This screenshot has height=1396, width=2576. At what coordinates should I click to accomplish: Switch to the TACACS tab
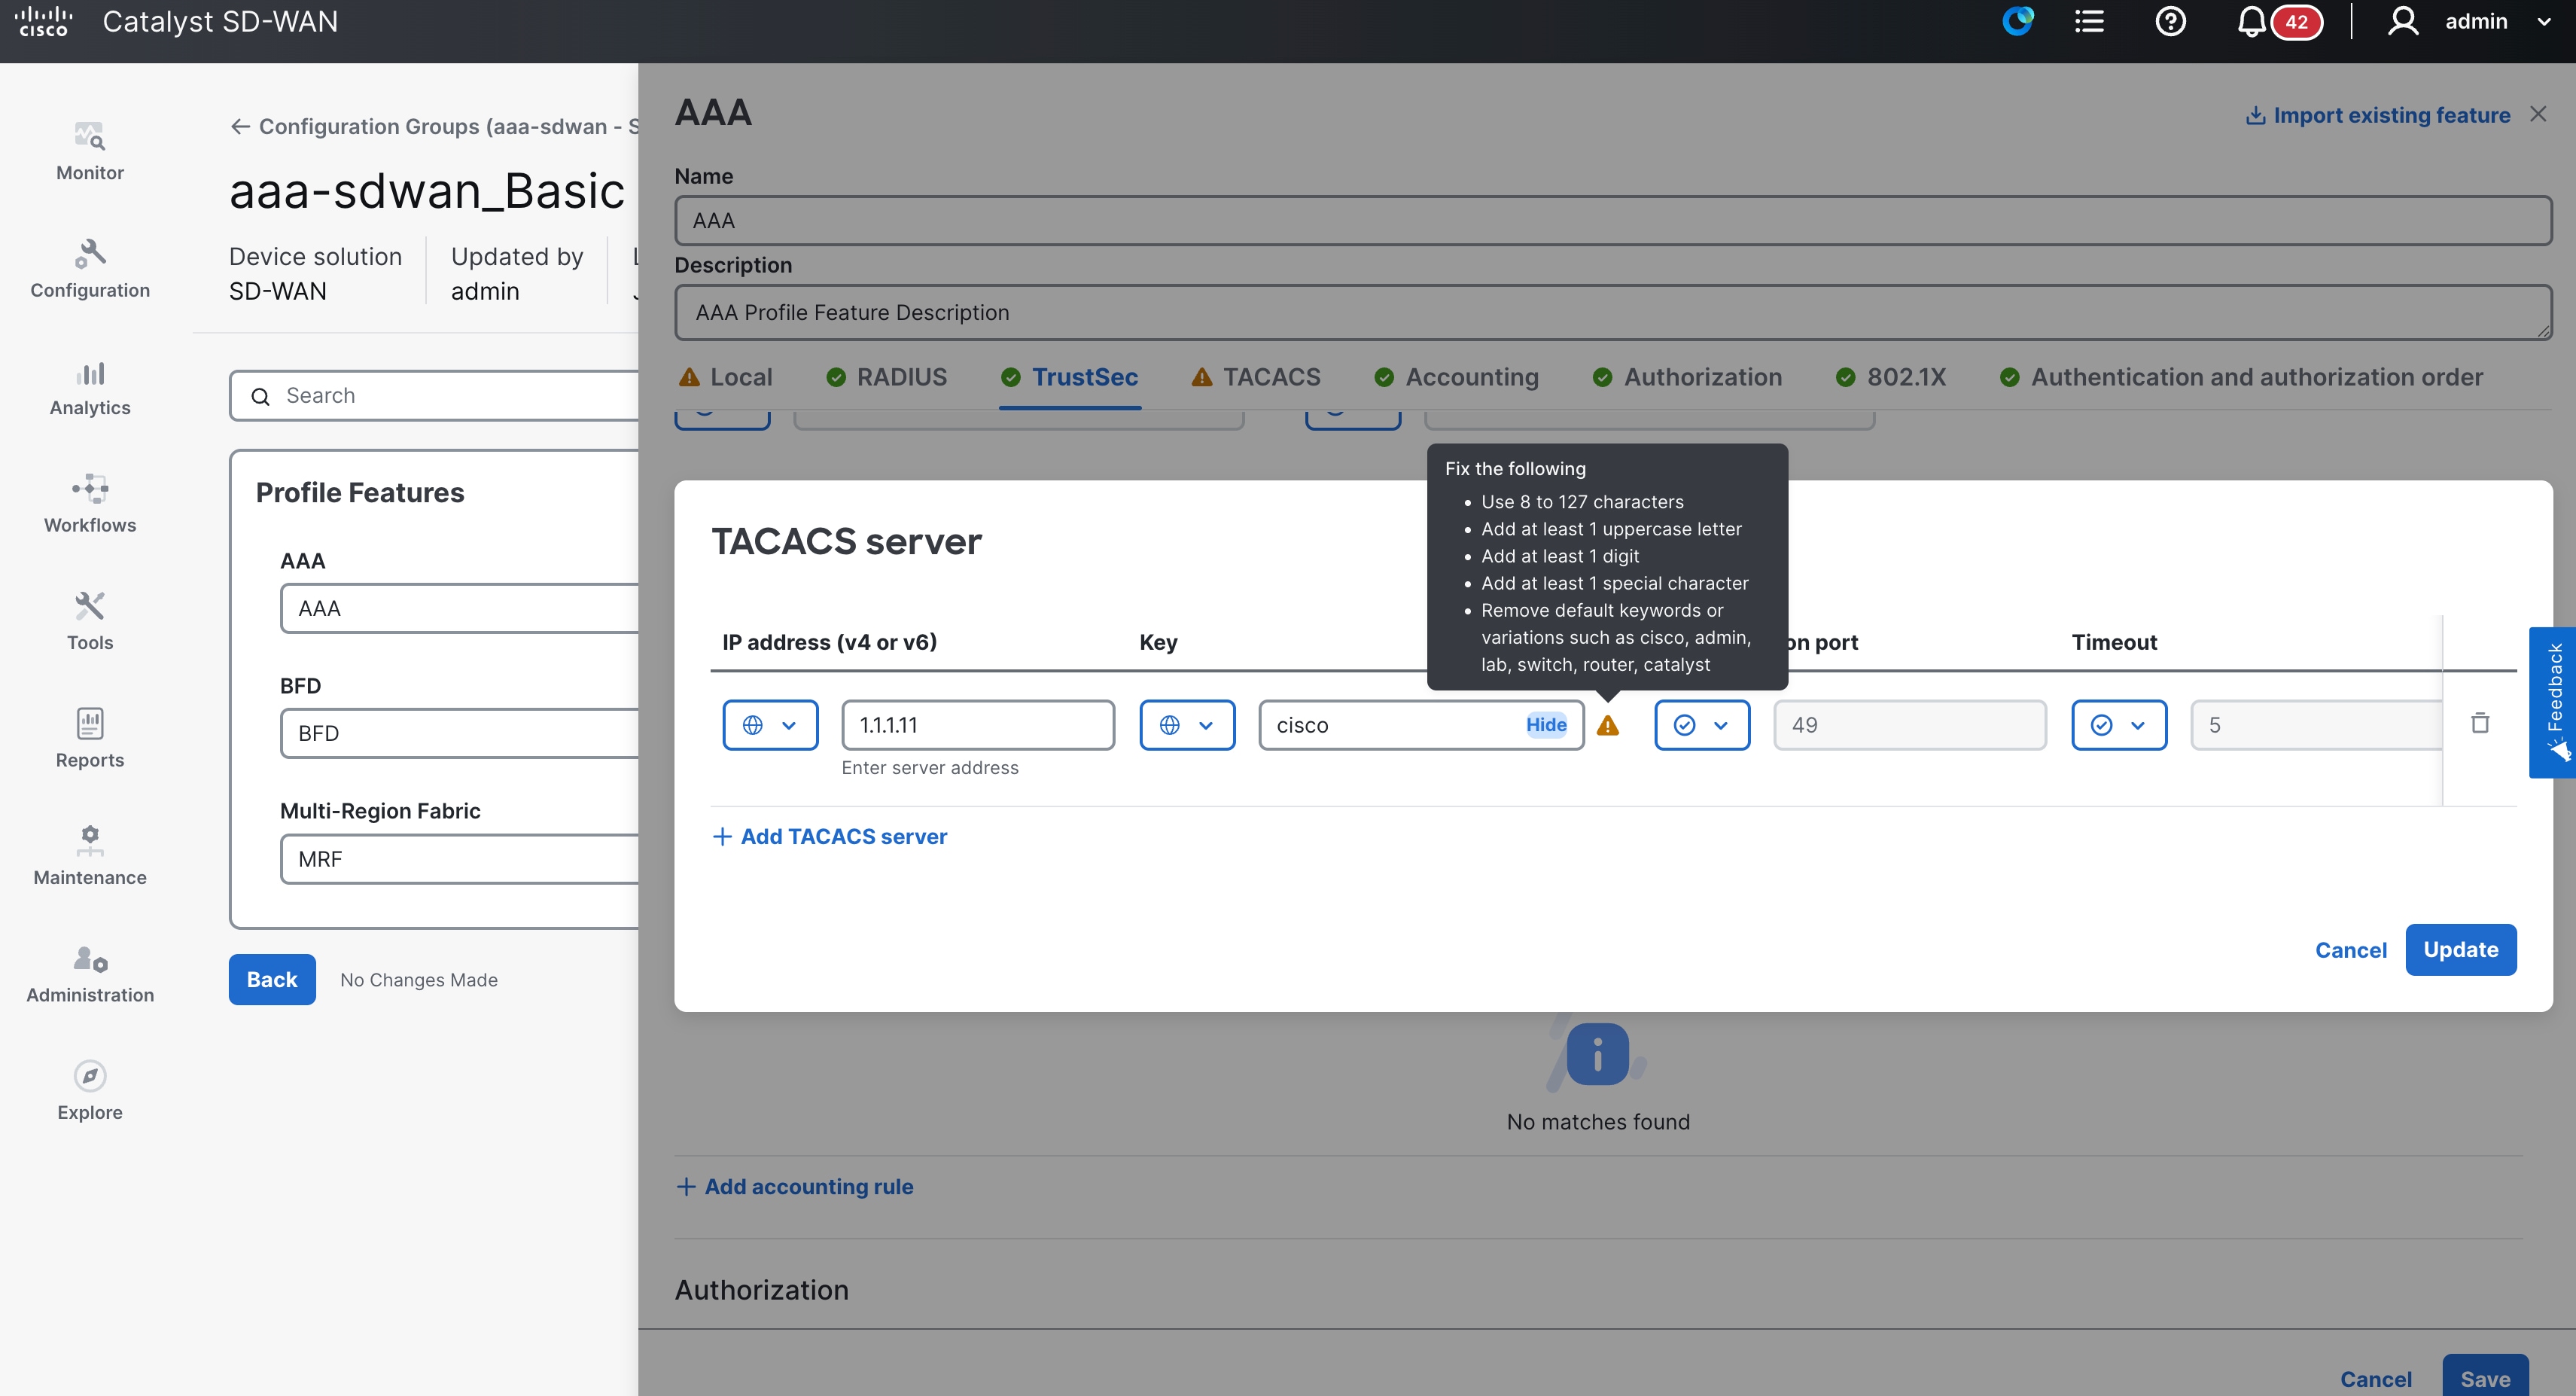tap(1256, 377)
